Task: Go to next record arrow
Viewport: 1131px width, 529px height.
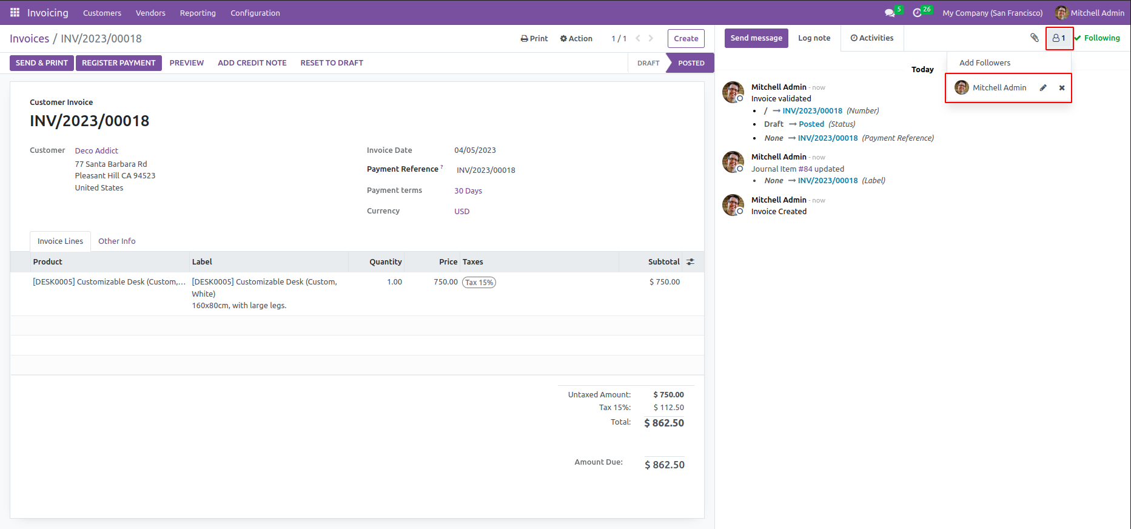Action: click(x=651, y=38)
